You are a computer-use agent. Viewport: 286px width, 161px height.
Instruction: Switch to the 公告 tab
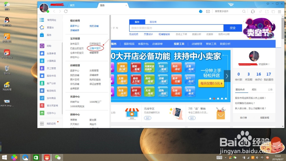270,90
